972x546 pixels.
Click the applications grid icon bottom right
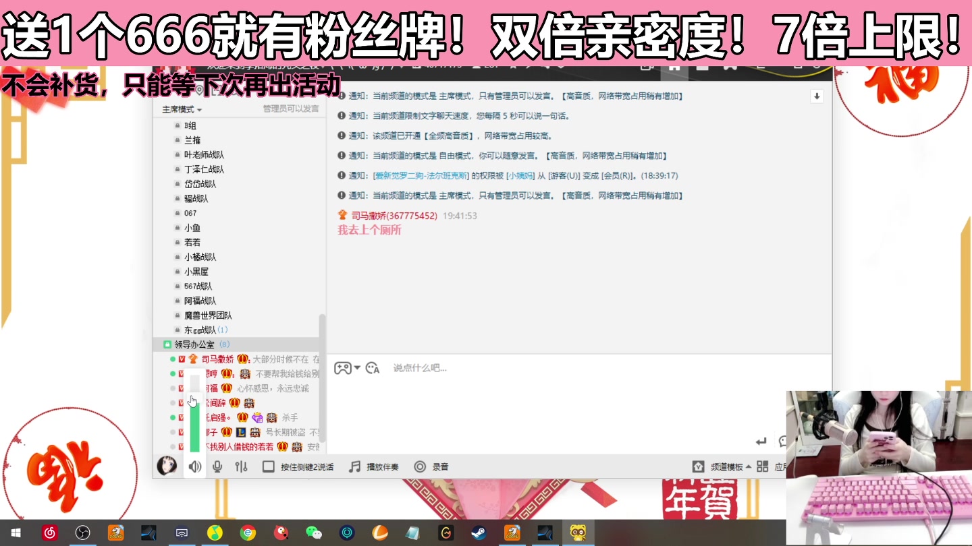click(761, 466)
